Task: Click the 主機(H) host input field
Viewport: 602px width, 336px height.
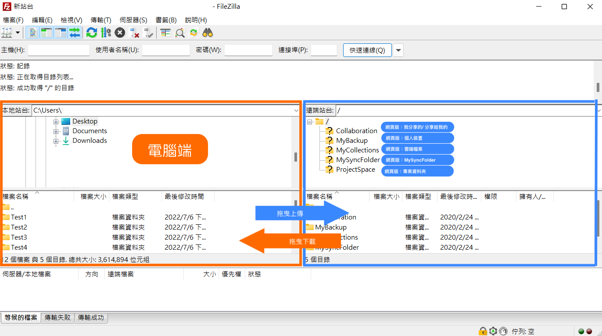Action: [59, 50]
